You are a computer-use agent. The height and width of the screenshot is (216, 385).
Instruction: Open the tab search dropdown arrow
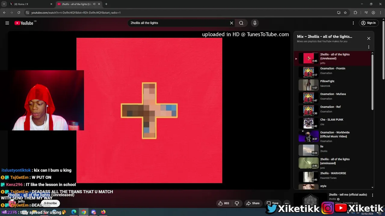point(4,4)
